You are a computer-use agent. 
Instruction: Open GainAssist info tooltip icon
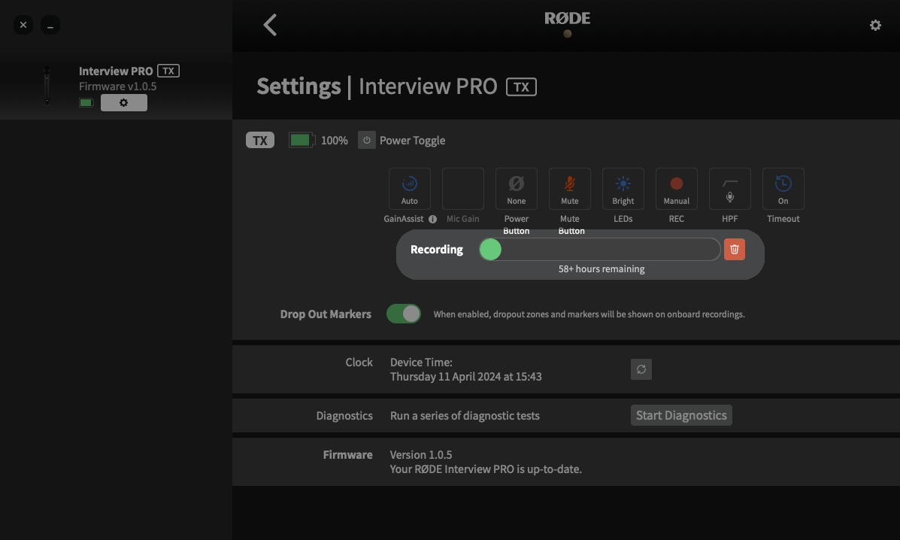point(433,219)
